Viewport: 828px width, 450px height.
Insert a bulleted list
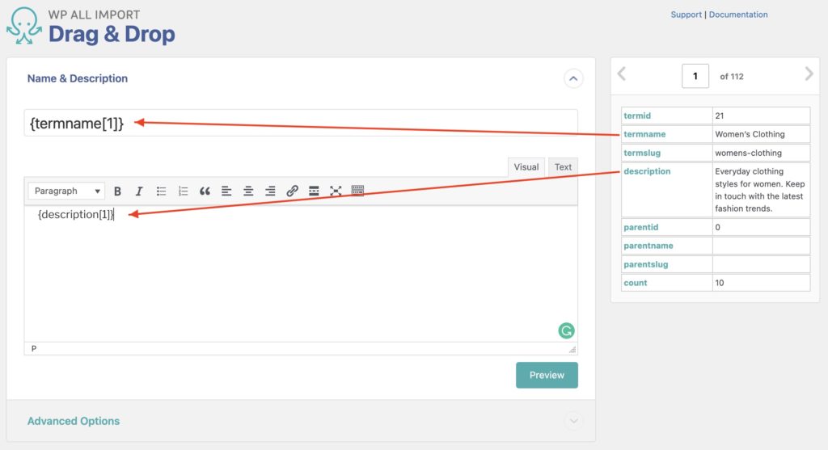(x=161, y=191)
